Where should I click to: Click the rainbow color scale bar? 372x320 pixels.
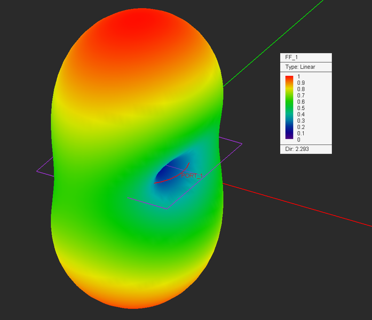[x=289, y=108]
